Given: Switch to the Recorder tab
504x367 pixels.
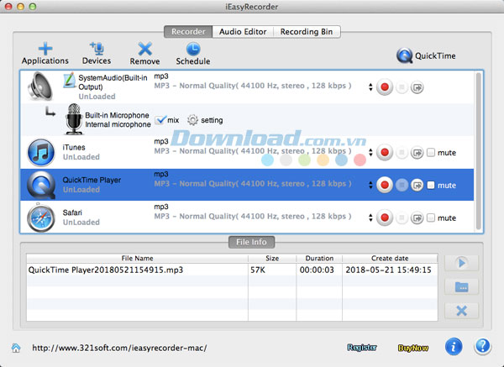Looking at the screenshot, I should [x=188, y=32].
